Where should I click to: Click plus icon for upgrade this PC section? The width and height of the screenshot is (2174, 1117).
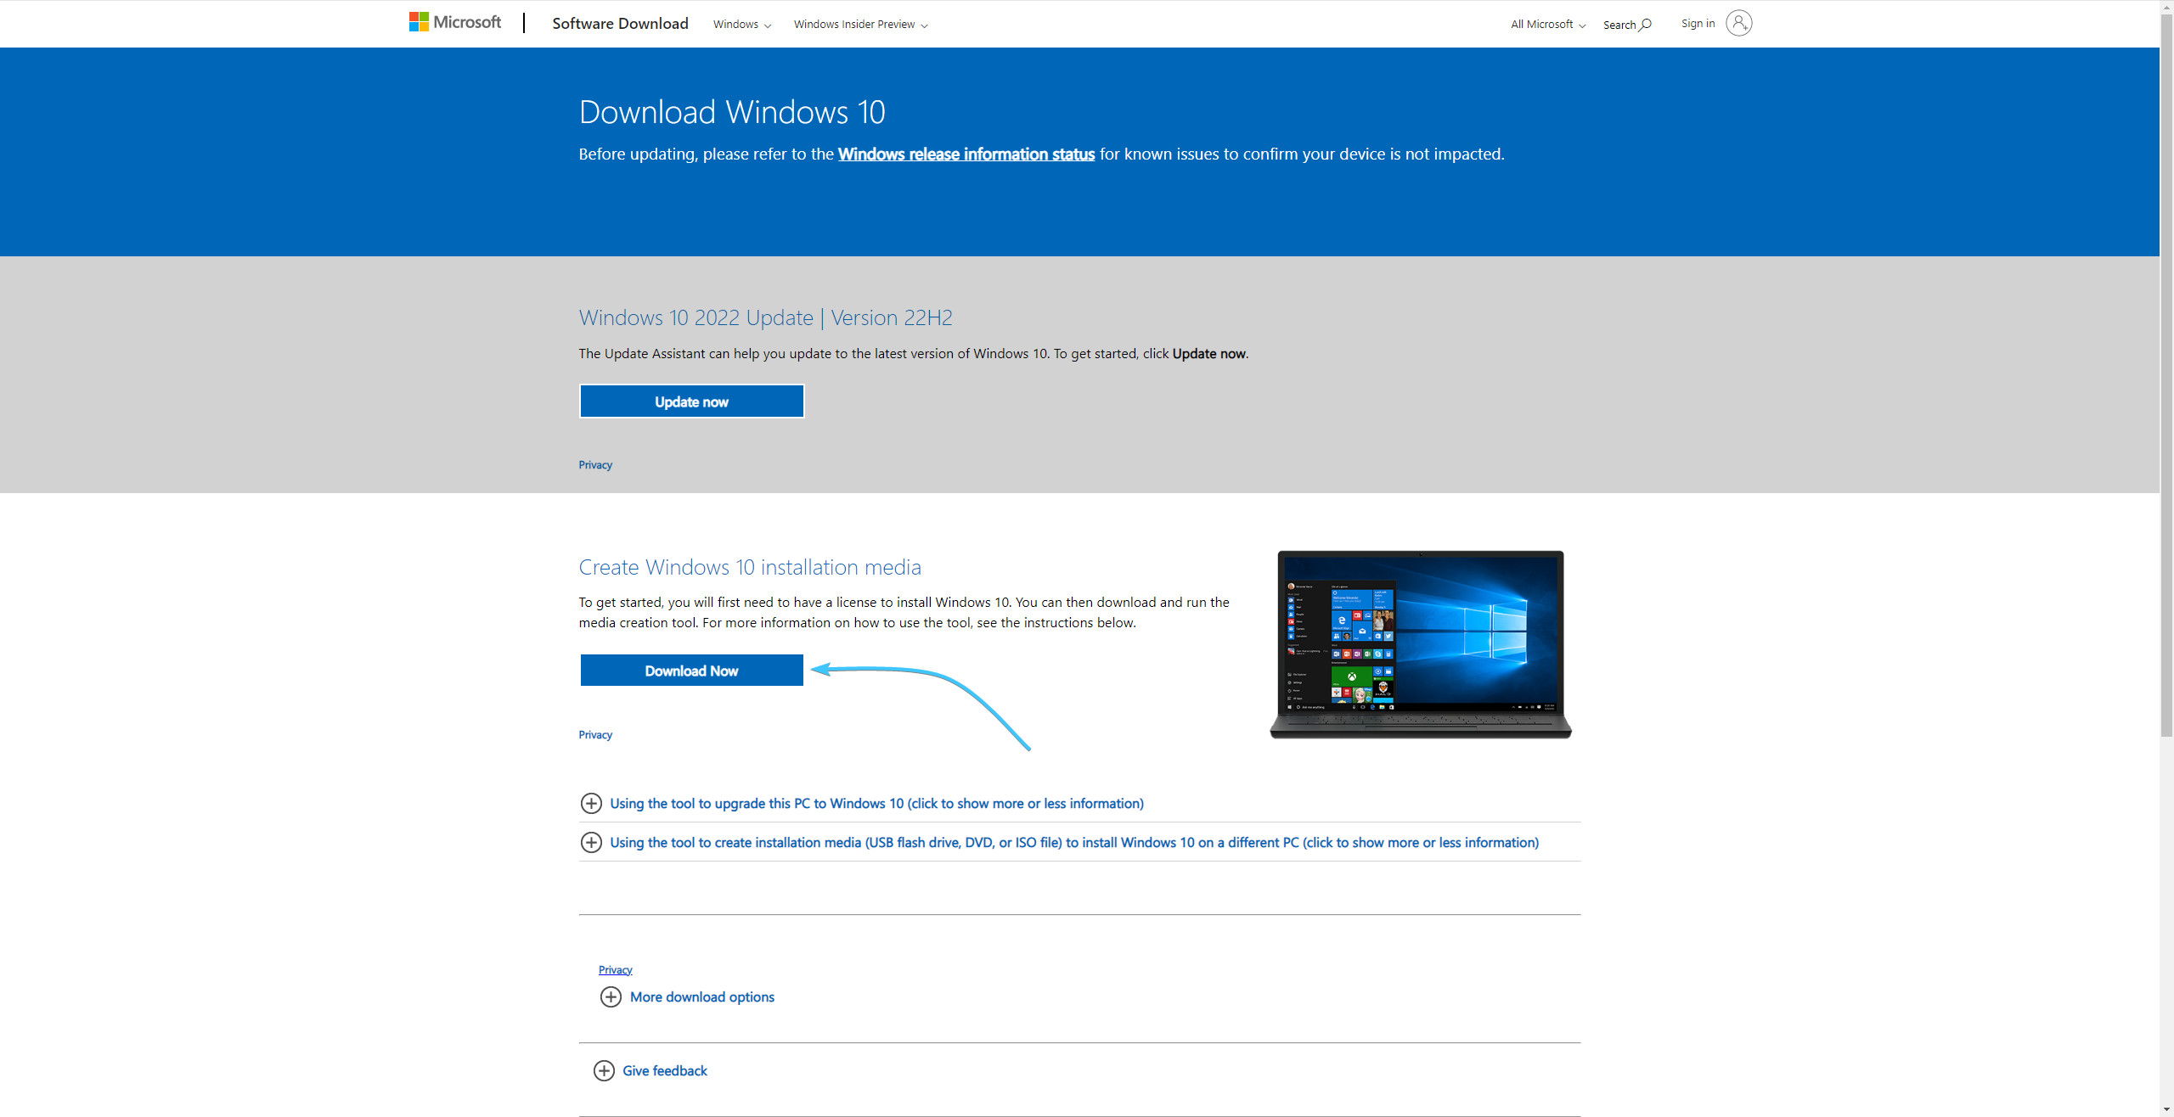[x=591, y=803]
